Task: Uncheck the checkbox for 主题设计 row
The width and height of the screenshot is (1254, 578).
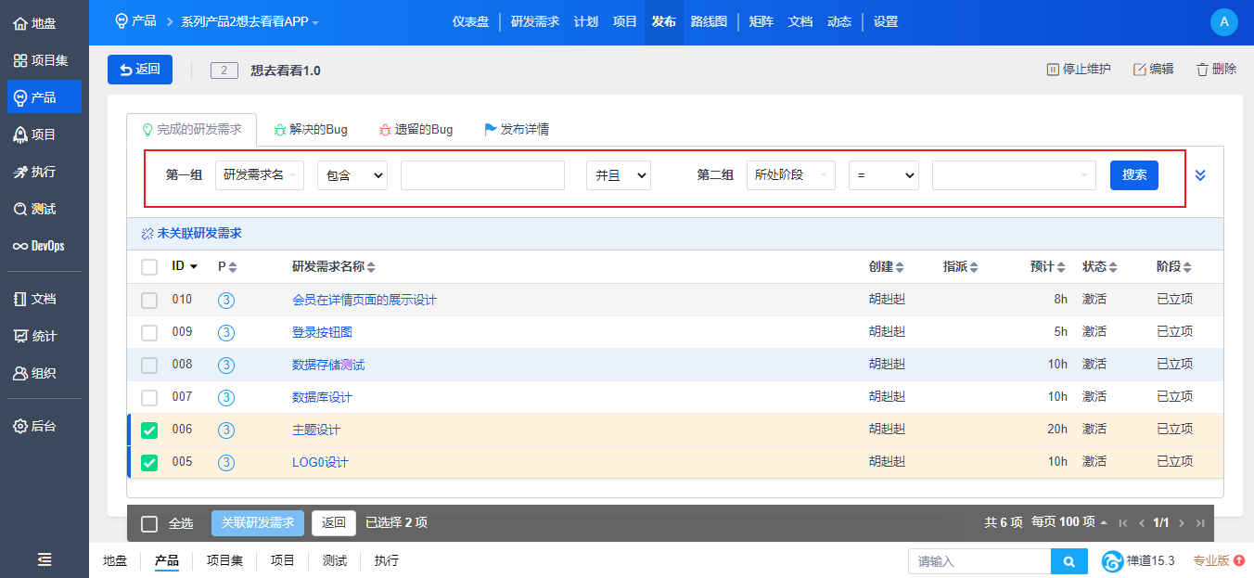Action: (149, 430)
